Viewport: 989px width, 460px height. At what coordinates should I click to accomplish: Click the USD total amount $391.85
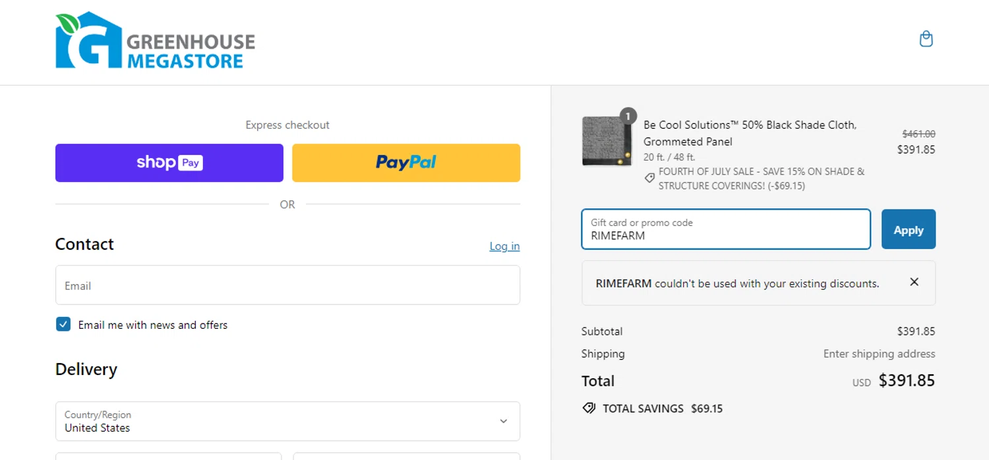(907, 381)
